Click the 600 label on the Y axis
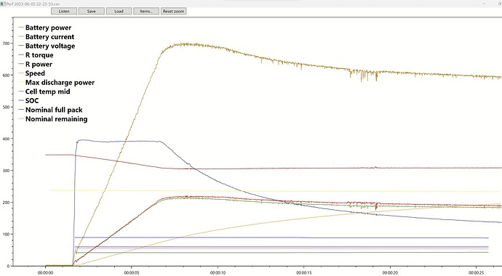The width and height of the screenshot is (502, 276). pyautogui.click(x=6, y=75)
